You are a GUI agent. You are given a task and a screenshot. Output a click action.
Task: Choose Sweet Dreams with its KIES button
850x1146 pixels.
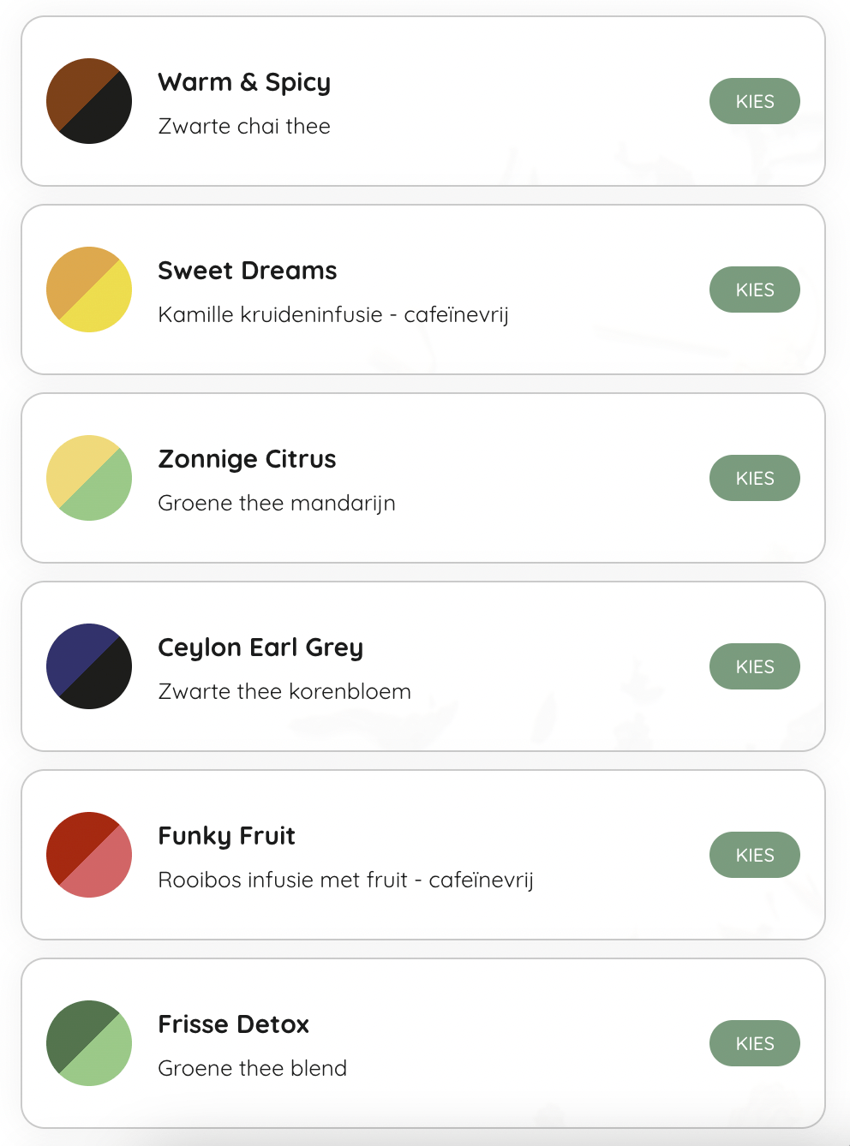click(754, 289)
